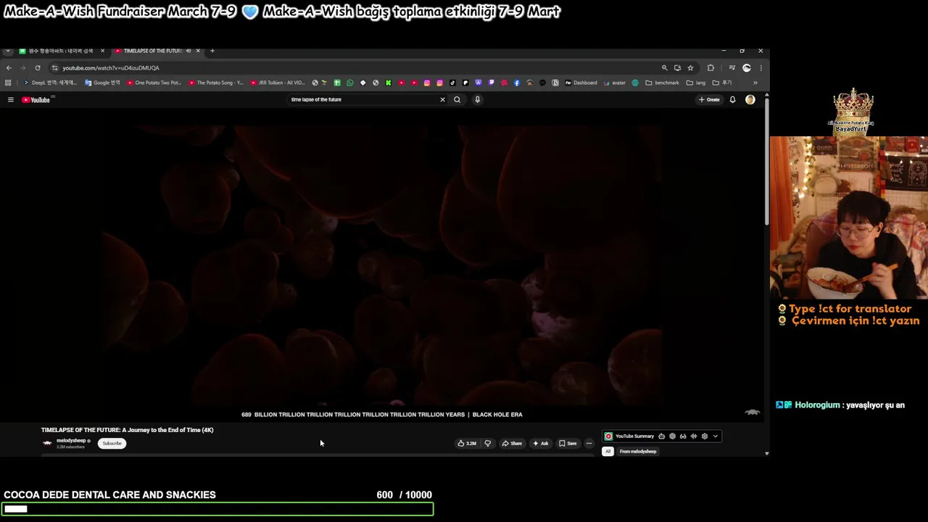Click the video title text

[128, 430]
